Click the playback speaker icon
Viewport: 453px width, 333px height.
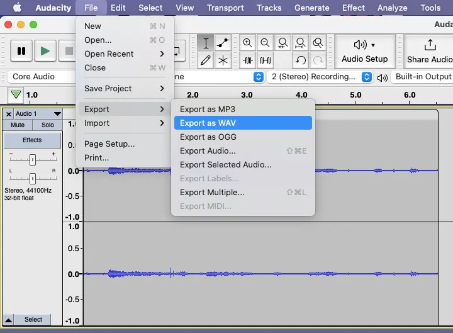(x=383, y=77)
